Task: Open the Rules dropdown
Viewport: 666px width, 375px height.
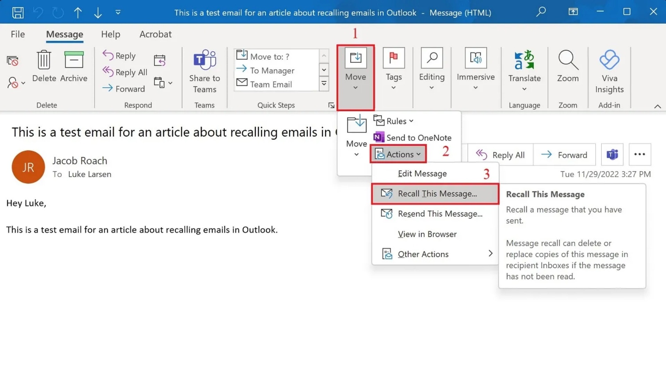Action: click(x=394, y=121)
